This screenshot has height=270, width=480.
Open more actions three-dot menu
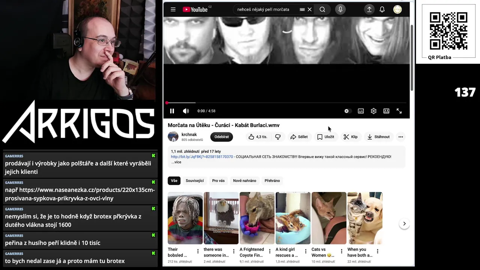click(x=400, y=137)
